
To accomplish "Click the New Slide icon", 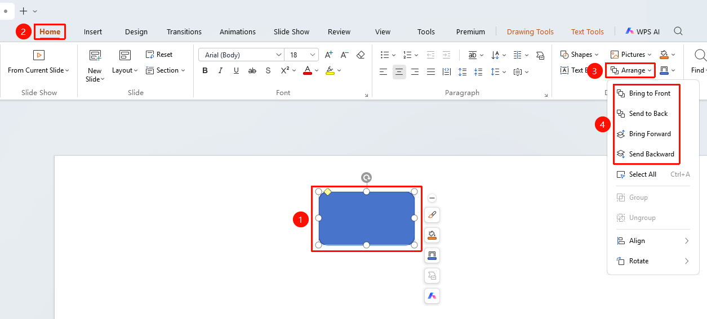I will click(95, 55).
